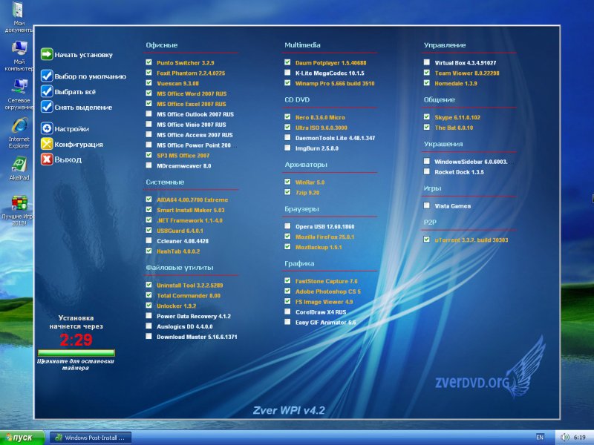Image resolution: width=594 pixels, height=445 pixels.
Task: Disable the HashTab 4.0.0.2 checkbox
Action: tap(149, 251)
